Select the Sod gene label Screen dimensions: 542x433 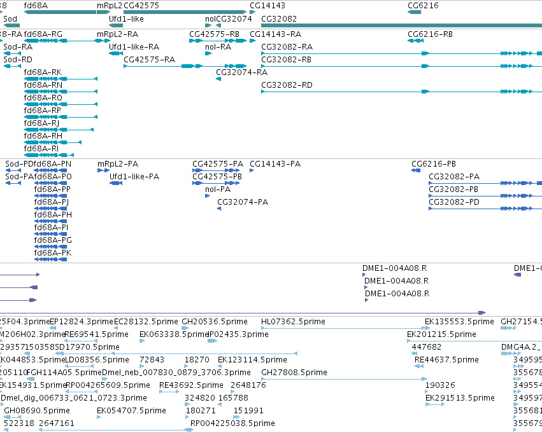[10, 19]
